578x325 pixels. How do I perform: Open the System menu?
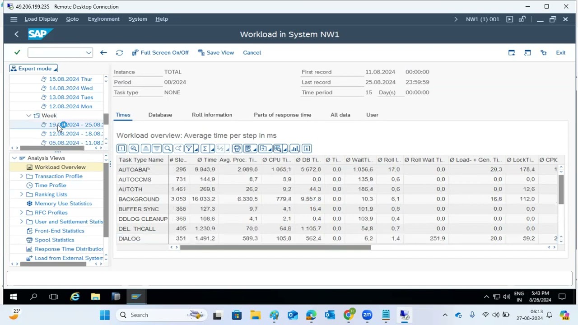[x=137, y=19]
